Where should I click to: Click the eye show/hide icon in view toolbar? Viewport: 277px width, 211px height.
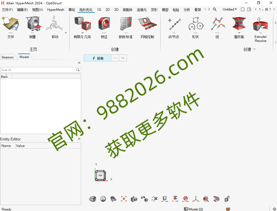click(93, 199)
